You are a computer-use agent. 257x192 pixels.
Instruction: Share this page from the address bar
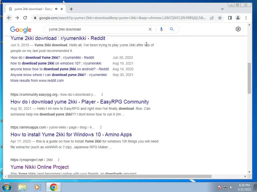(x=212, y=18)
